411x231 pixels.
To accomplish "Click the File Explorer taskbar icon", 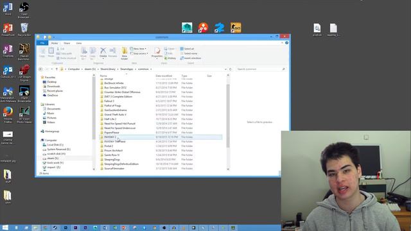I will [36, 228].
